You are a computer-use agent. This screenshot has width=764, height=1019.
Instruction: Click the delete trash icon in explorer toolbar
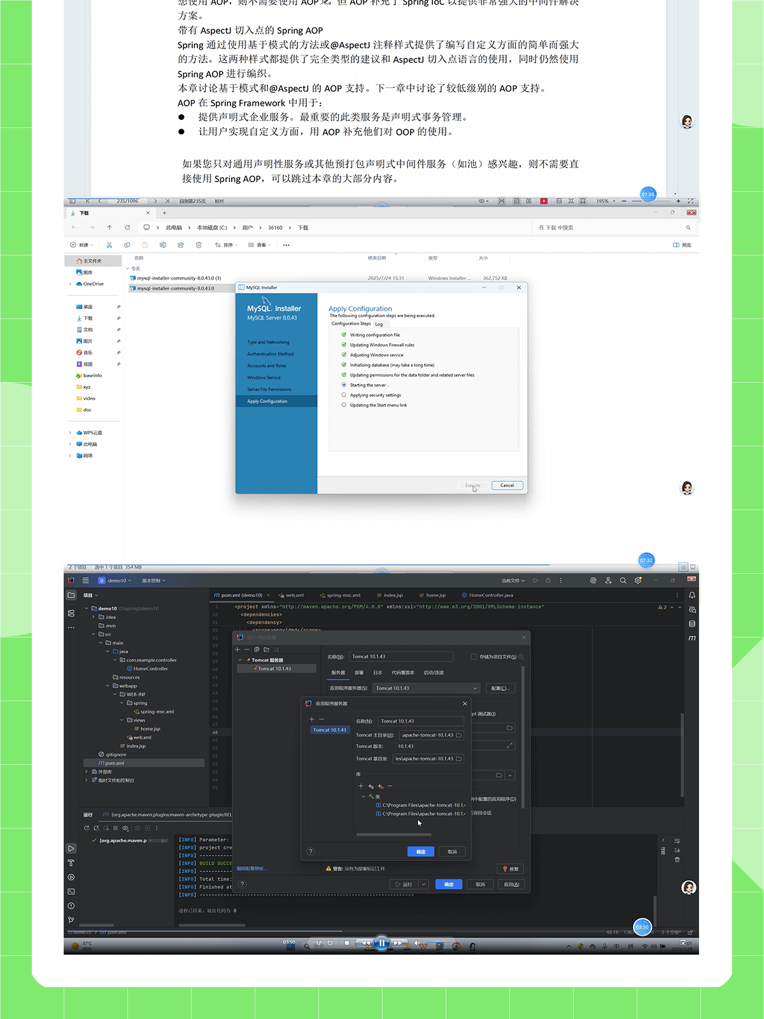199,245
